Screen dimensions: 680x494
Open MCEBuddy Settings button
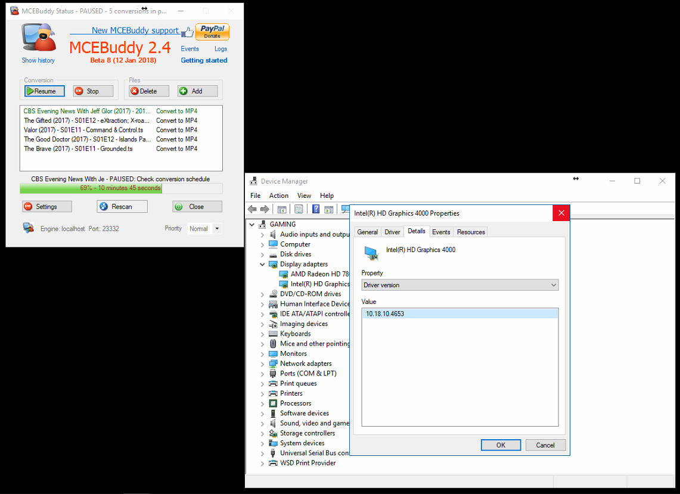pos(47,206)
